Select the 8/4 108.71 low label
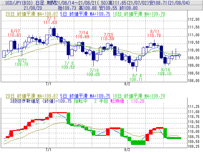Screen dimensions: 203x154 [136, 77]
